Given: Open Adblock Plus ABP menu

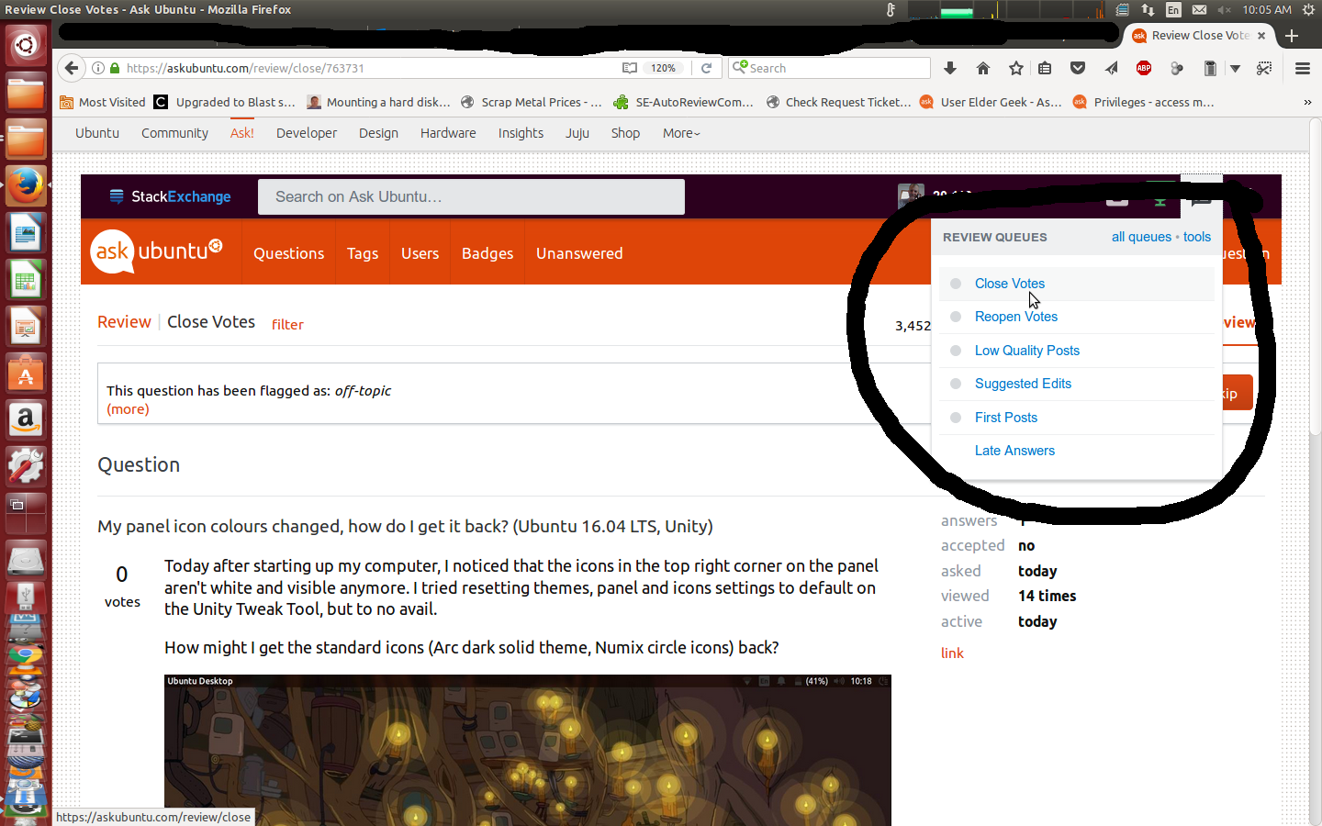Looking at the screenshot, I should pyautogui.click(x=1144, y=68).
